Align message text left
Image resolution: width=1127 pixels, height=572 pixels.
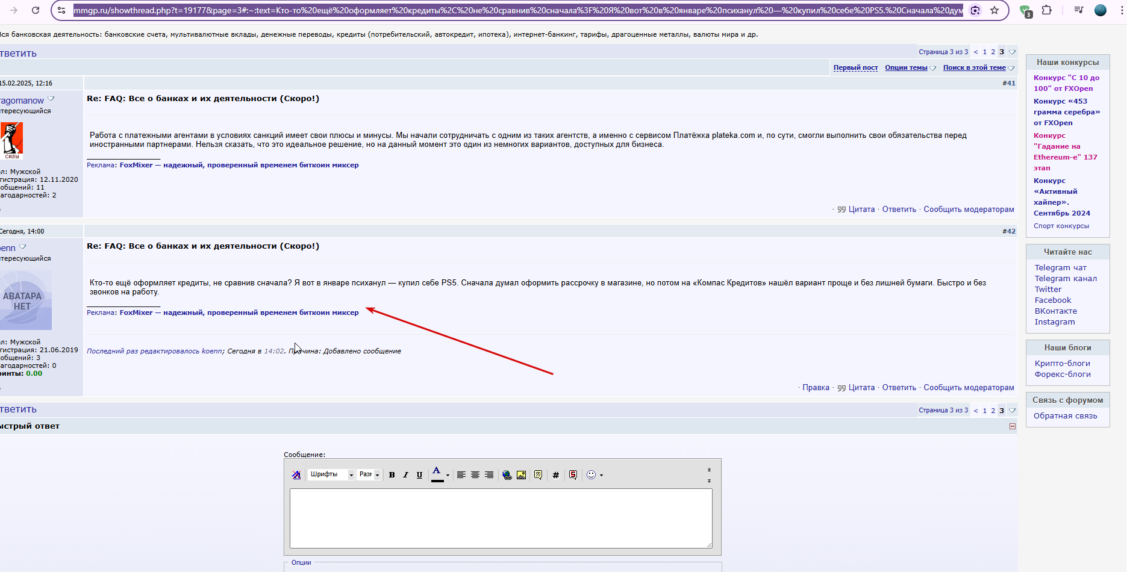(x=461, y=475)
